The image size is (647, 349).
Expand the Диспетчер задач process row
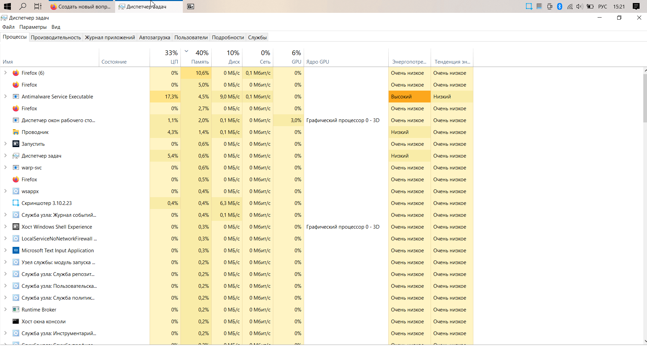point(5,156)
